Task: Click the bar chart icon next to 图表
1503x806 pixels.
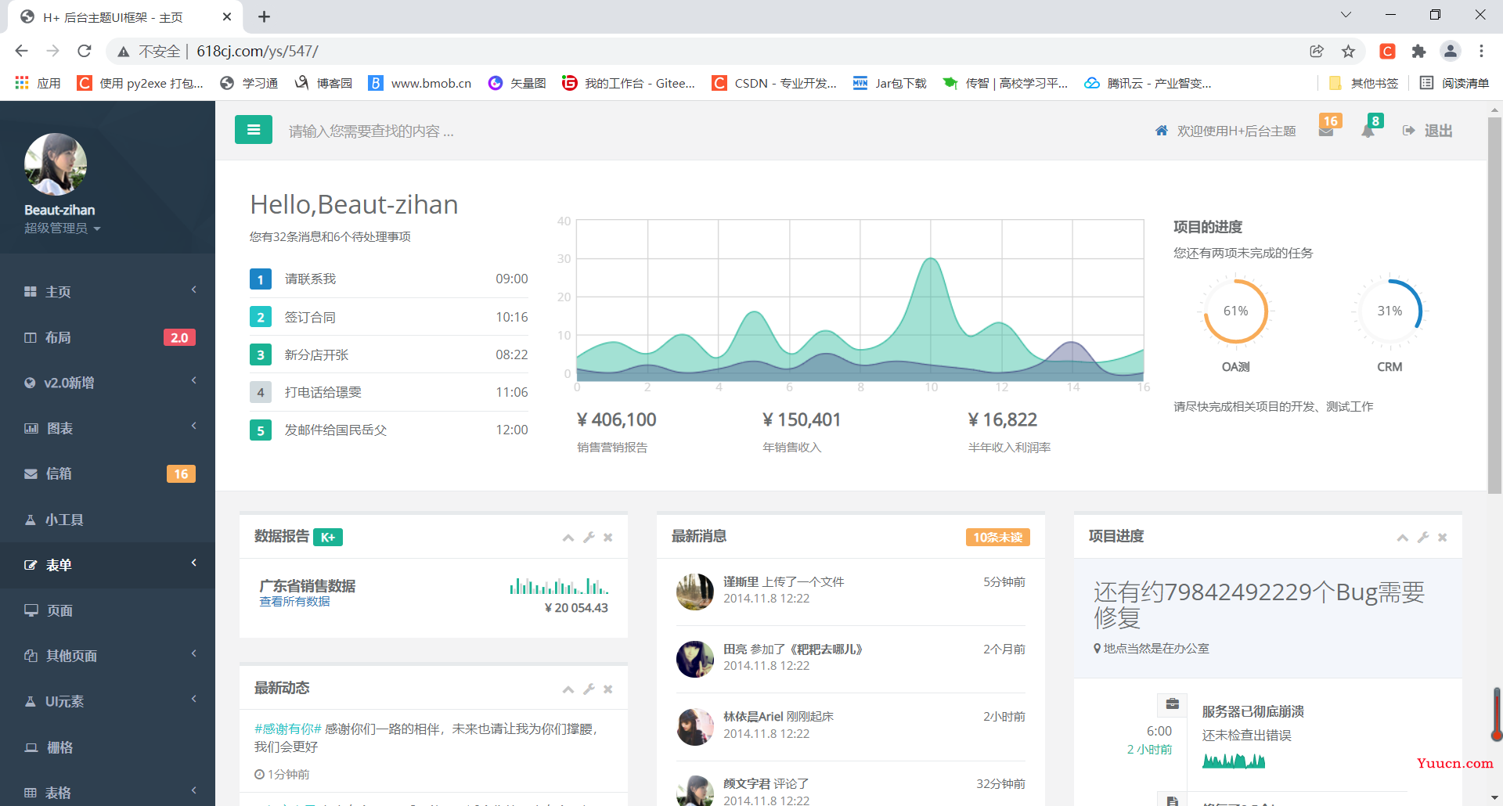Action: (31, 428)
